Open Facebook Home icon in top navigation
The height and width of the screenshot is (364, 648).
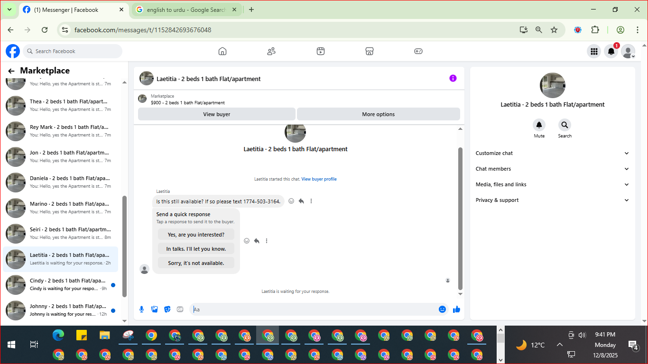click(222, 51)
